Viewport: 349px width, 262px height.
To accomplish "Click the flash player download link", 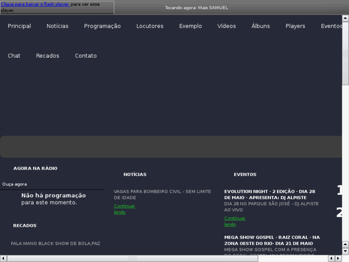I will 35,4.
